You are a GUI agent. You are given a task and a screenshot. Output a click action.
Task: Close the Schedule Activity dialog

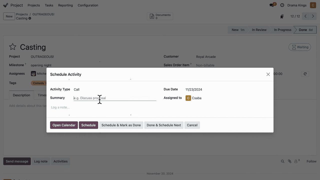point(268,74)
